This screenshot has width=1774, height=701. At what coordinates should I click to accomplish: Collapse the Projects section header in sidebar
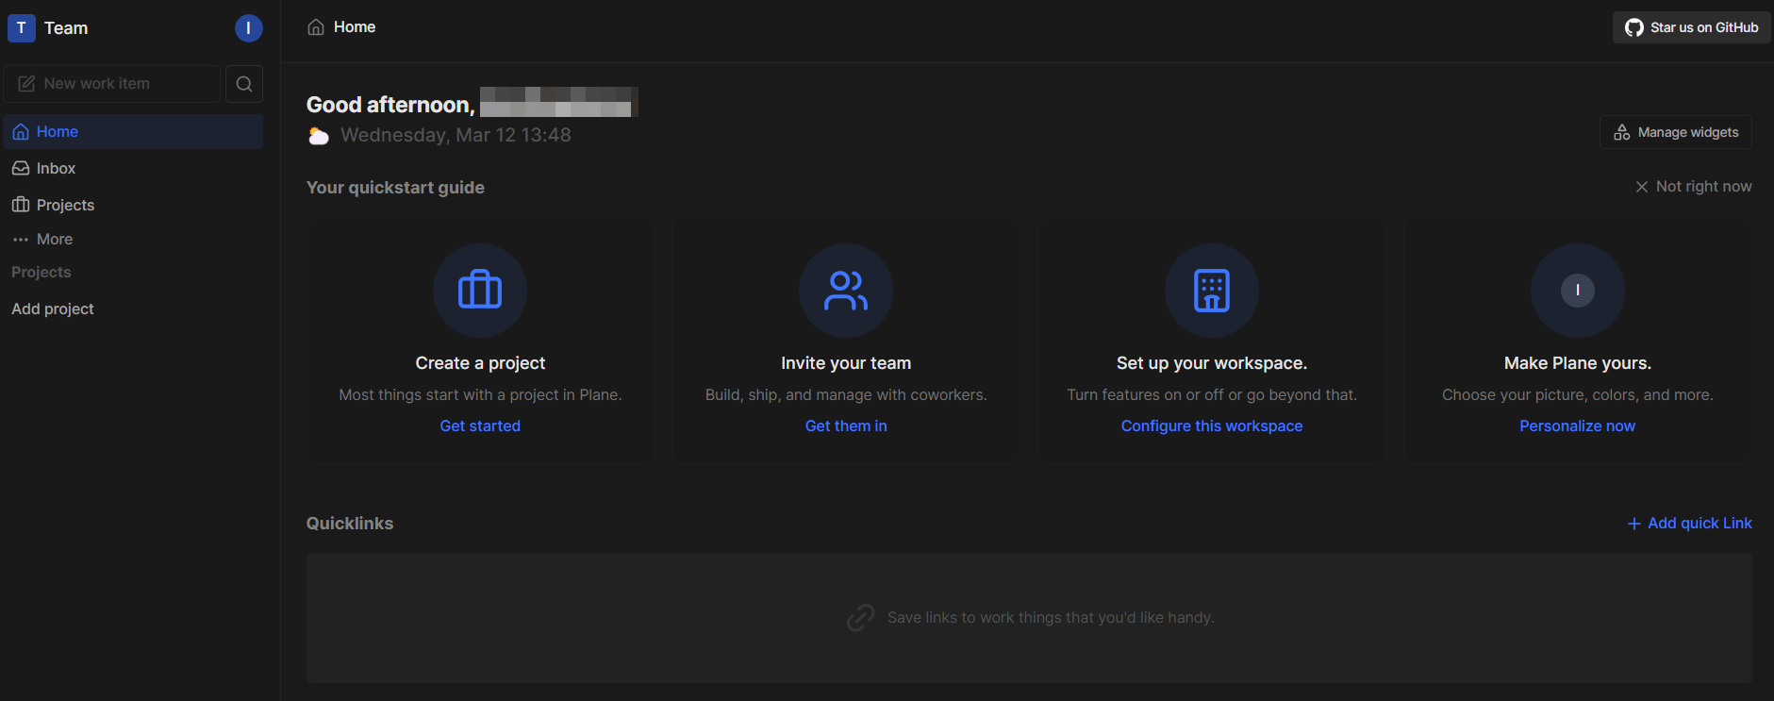(x=41, y=273)
